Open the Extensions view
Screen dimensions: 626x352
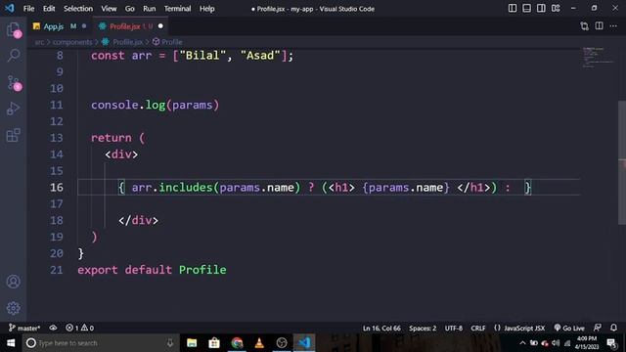(x=13, y=135)
